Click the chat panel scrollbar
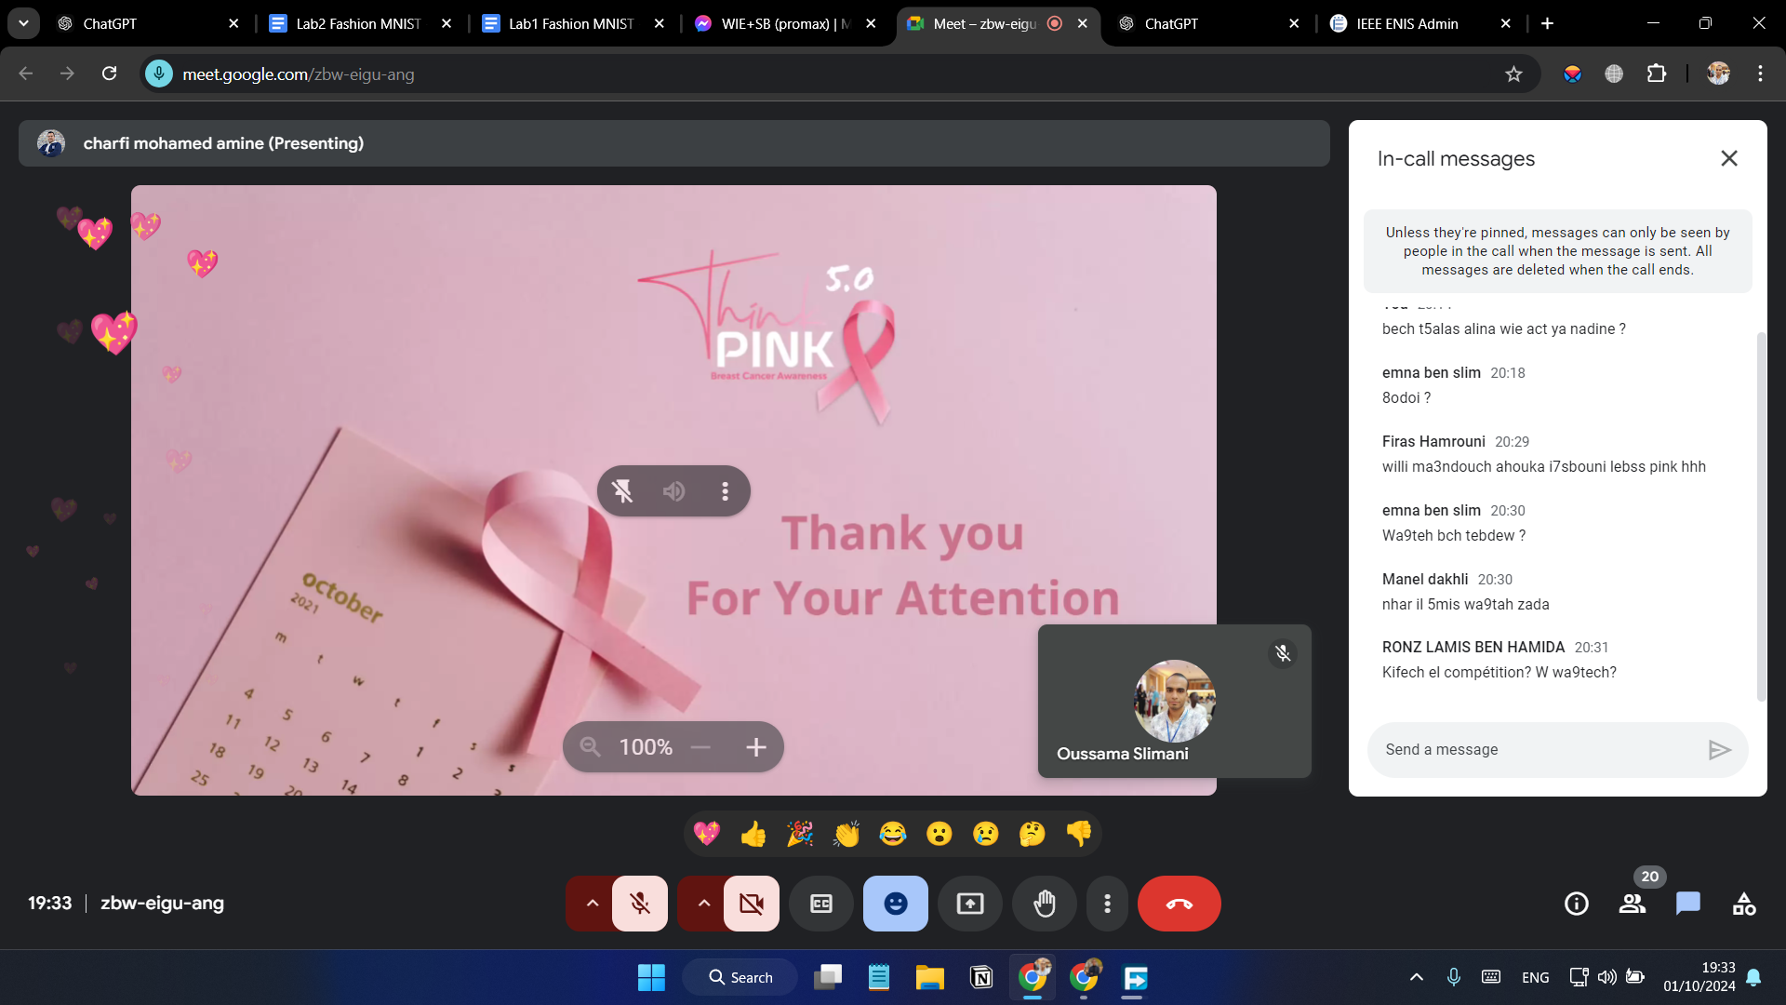This screenshot has height=1005, width=1786. (1760, 516)
